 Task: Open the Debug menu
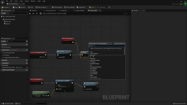(x=27, y=1)
